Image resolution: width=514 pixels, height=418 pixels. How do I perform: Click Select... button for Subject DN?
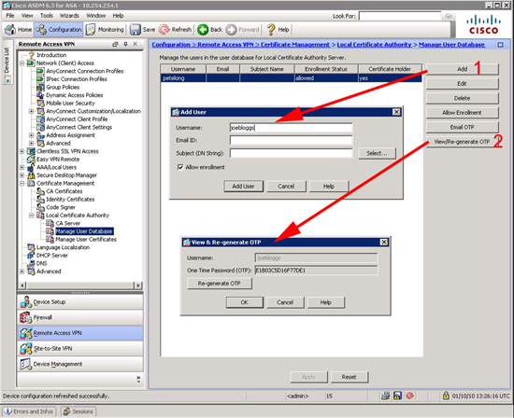377,153
